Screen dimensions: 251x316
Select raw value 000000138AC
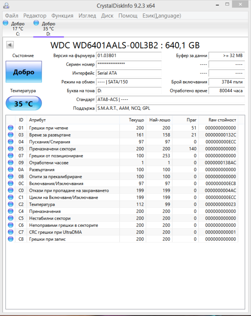click(220, 163)
